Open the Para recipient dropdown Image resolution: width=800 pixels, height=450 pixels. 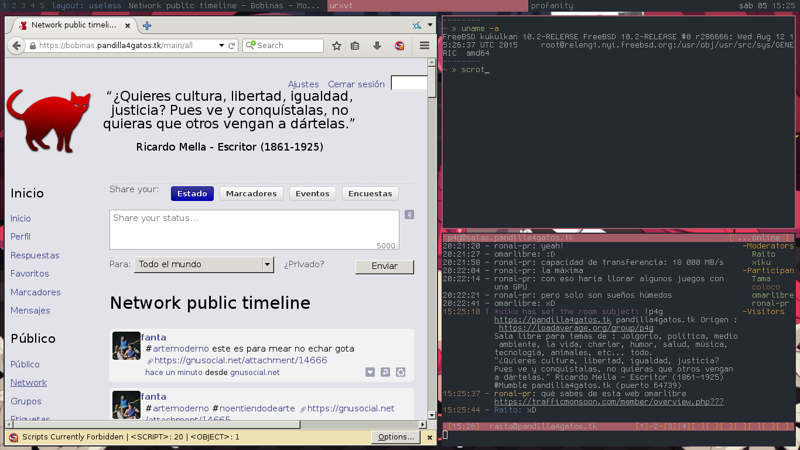point(204,264)
